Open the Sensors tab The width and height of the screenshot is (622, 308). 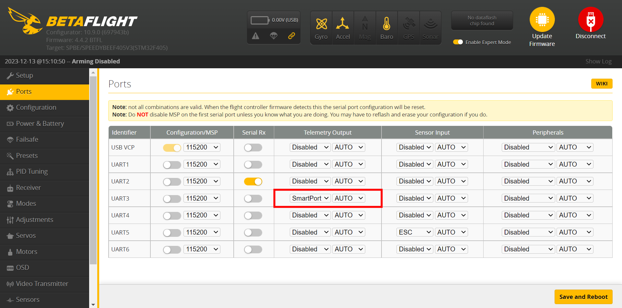(45, 300)
